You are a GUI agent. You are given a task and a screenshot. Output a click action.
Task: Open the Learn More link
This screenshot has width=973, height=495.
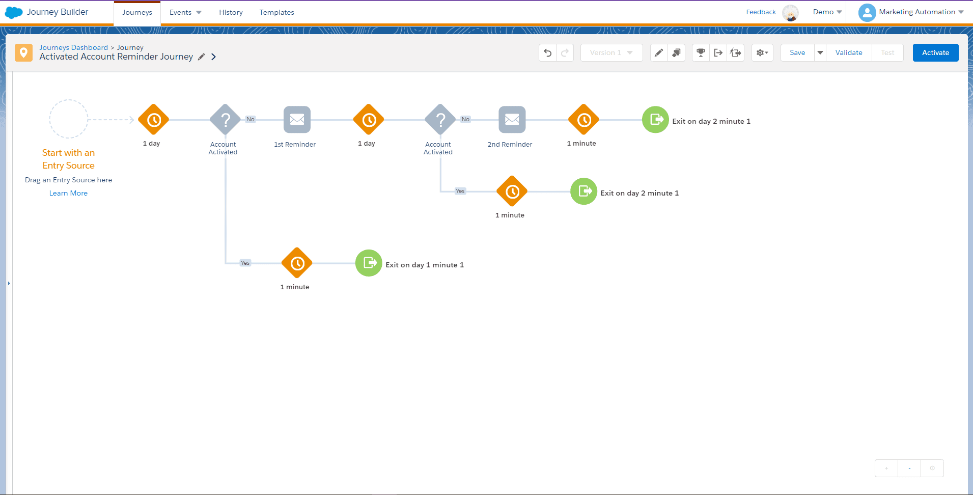(x=68, y=194)
